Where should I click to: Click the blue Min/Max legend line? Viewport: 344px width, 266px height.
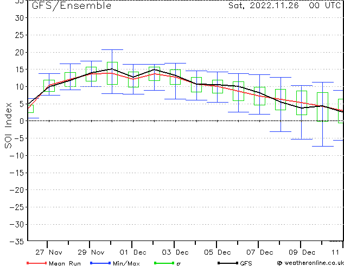[x=100, y=263]
